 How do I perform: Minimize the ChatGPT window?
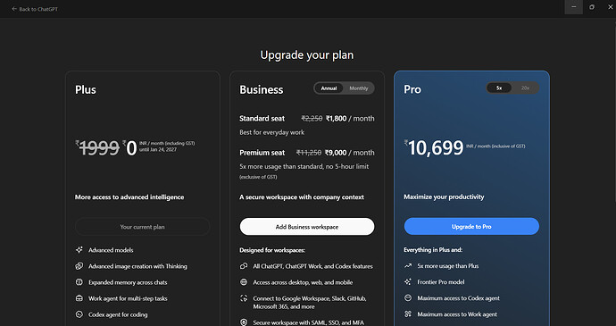click(573, 7)
